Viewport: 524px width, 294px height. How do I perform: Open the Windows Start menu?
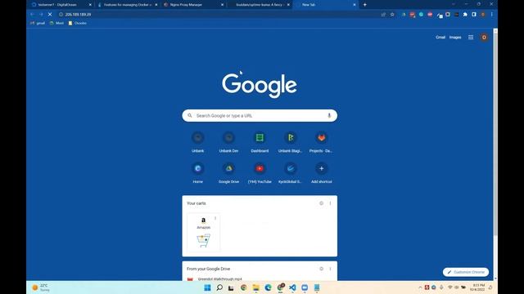click(x=207, y=287)
